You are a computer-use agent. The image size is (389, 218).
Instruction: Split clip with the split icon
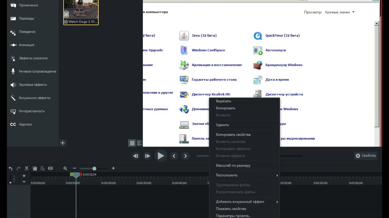[x=50, y=168]
